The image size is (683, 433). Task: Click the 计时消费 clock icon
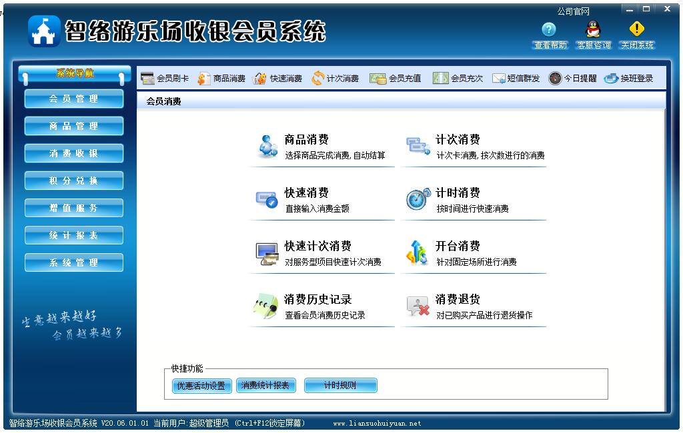[x=418, y=199]
